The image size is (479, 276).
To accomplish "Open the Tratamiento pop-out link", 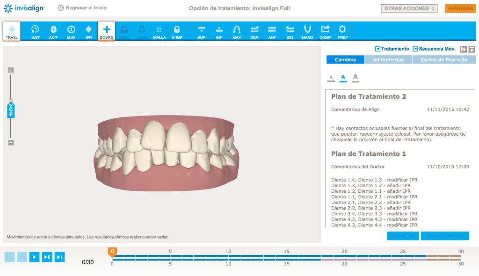I will (392, 49).
